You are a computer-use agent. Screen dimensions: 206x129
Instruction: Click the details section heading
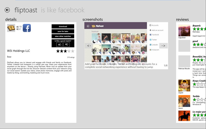click(11, 20)
